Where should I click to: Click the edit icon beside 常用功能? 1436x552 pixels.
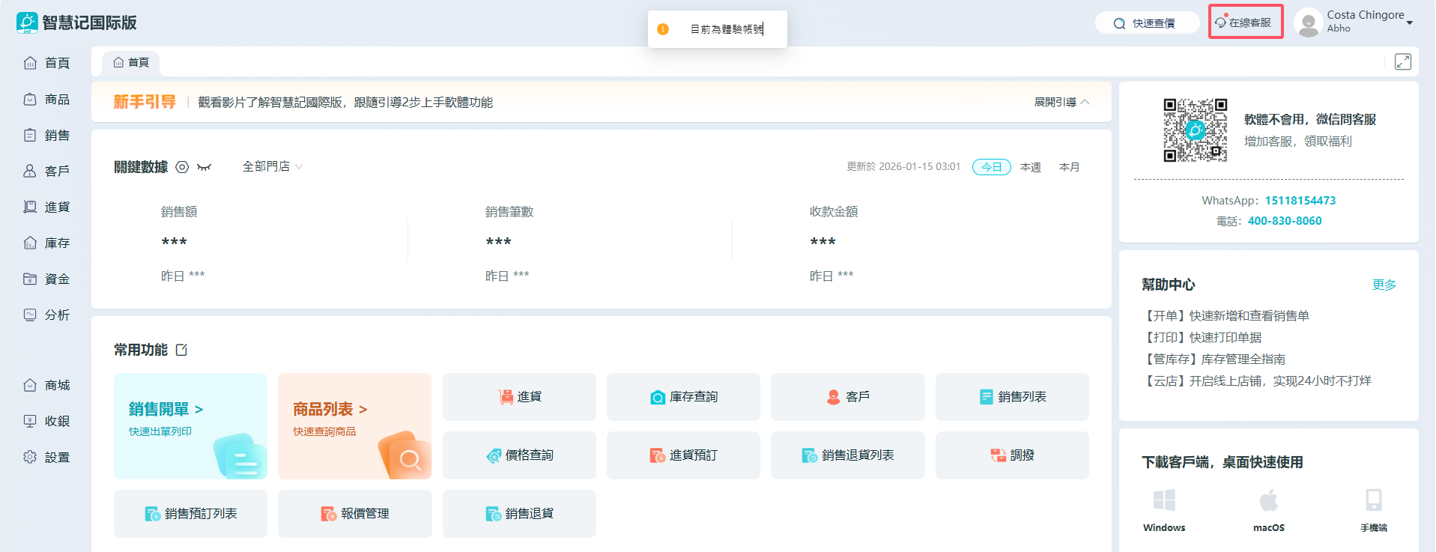click(x=181, y=350)
